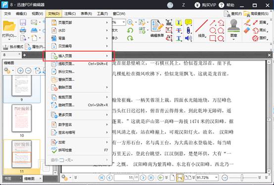Zoom out thumbnails with minus icon
The height and width of the screenshot is (185, 274).
click(x=28, y=70)
